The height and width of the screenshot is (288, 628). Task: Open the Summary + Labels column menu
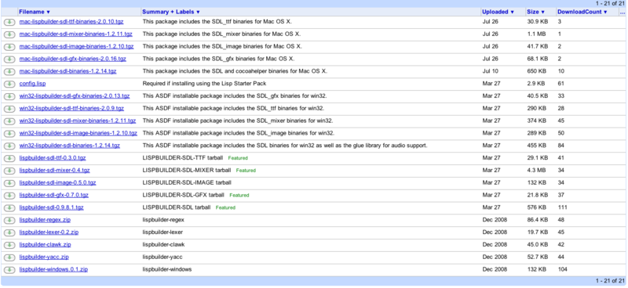point(171,12)
